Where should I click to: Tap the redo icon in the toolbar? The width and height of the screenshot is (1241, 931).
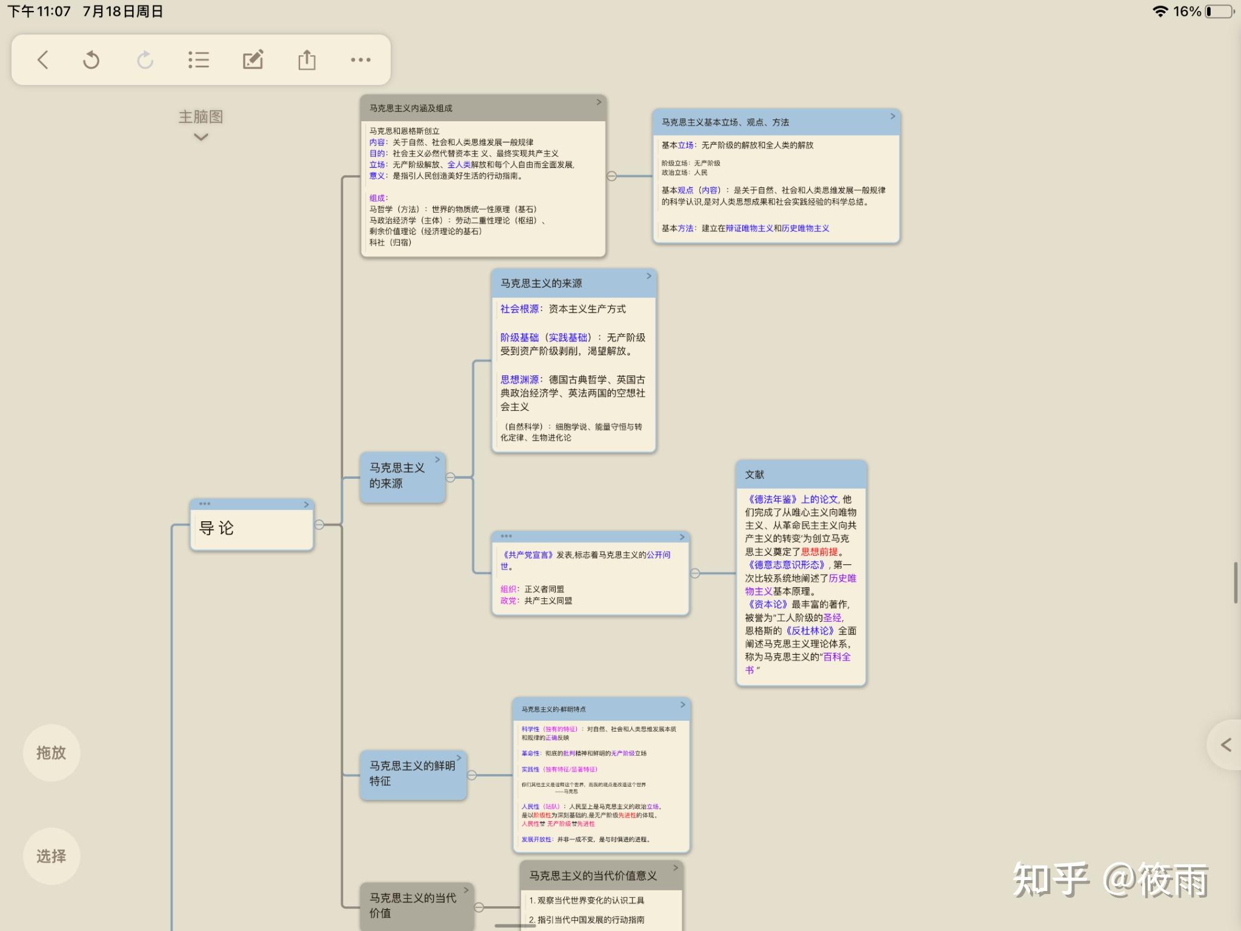point(145,59)
